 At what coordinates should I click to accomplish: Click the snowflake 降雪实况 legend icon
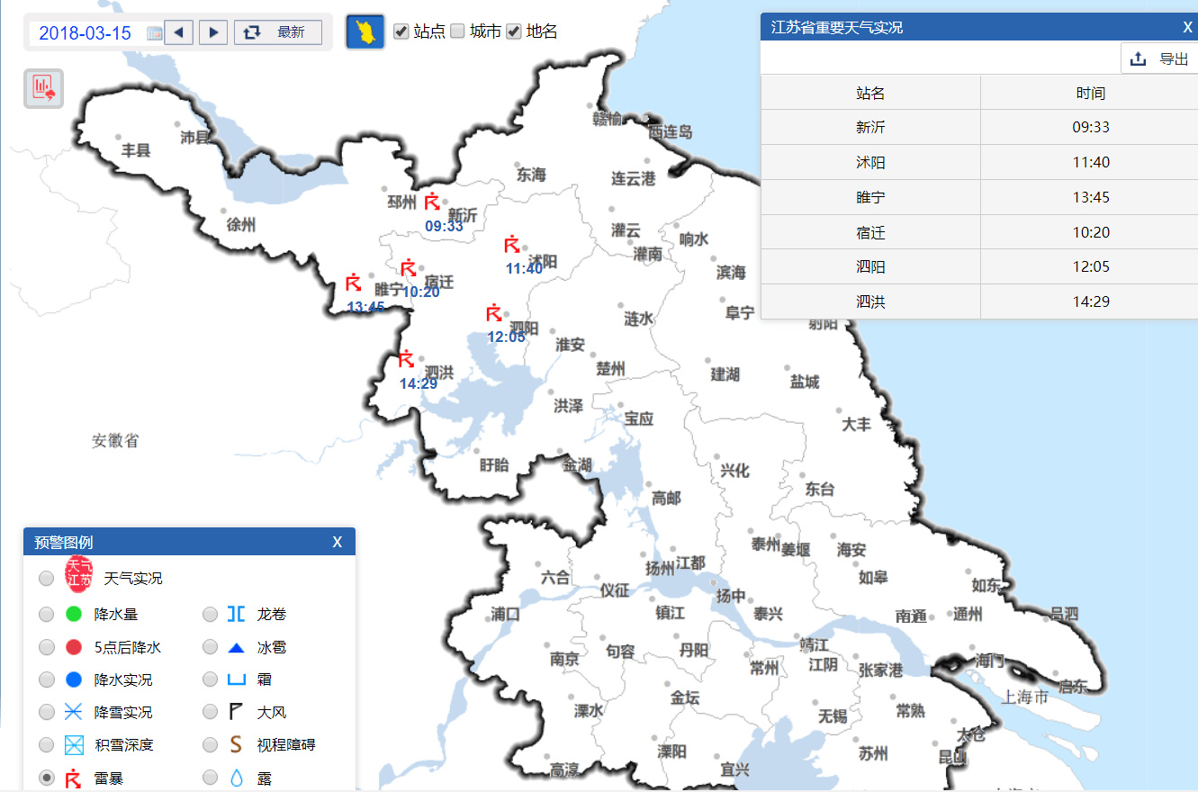click(74, 712)
